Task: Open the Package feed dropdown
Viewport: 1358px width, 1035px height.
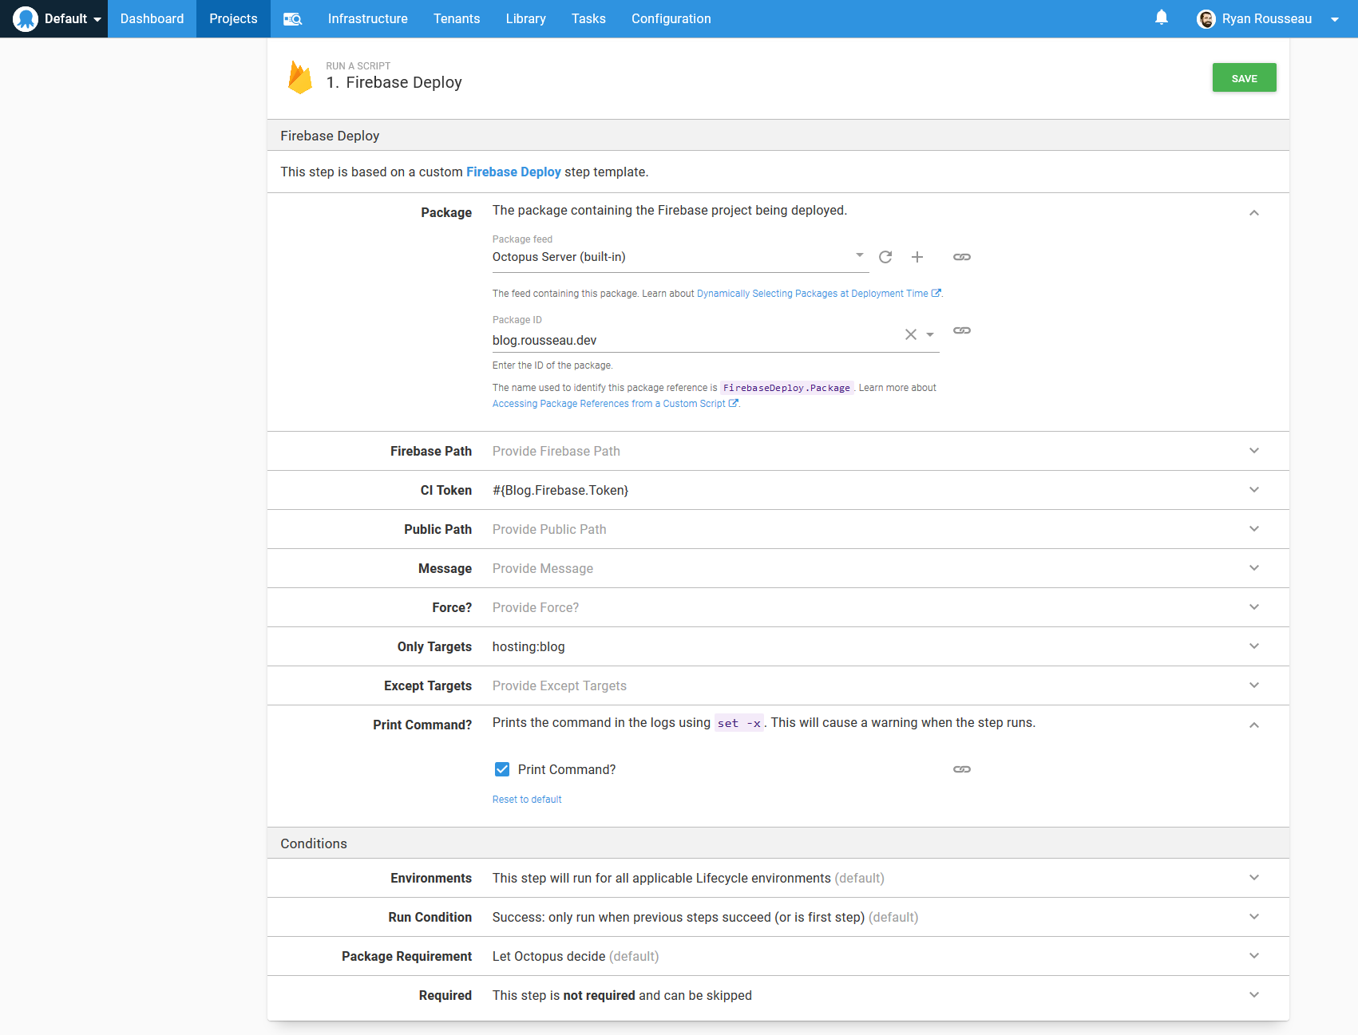Action: pyautogui.click(x=859, y=255)
